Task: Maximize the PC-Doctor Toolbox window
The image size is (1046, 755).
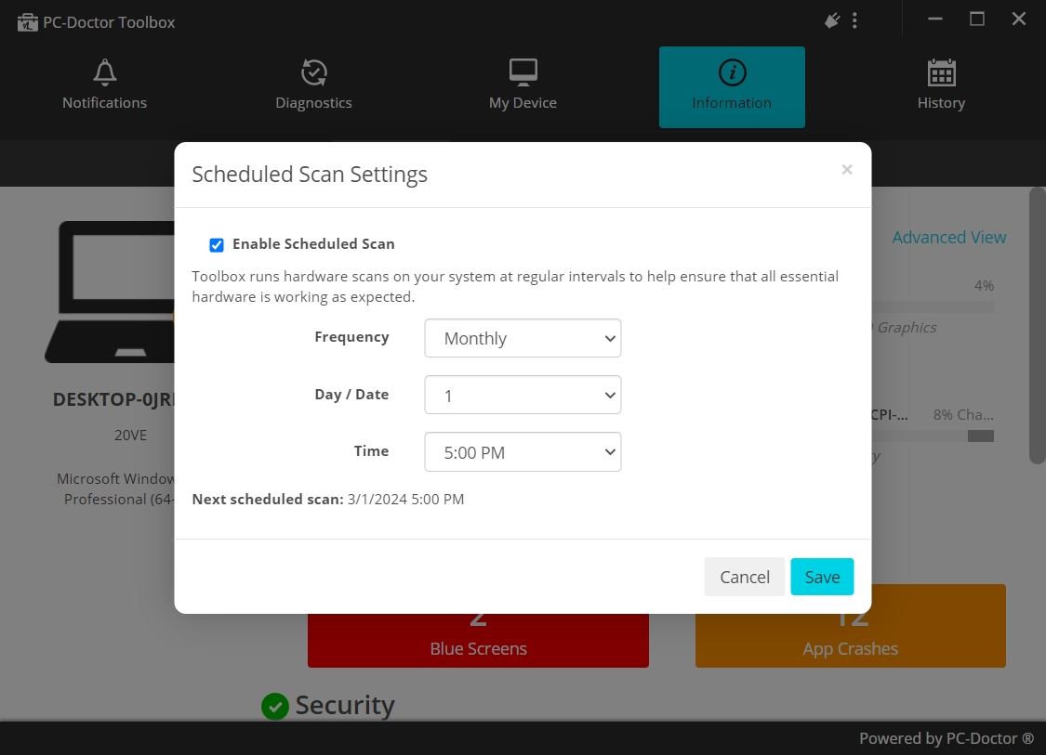Action: point(976,20)
